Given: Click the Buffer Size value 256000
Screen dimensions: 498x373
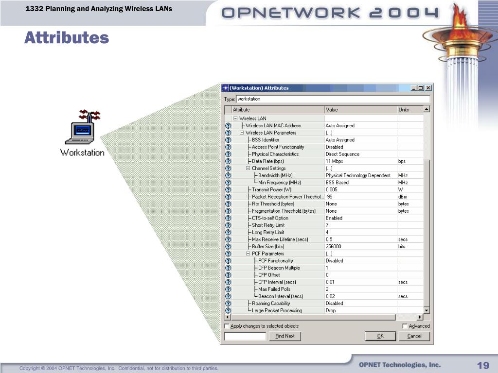Looking at the screenshot, I should coord(361,246).
